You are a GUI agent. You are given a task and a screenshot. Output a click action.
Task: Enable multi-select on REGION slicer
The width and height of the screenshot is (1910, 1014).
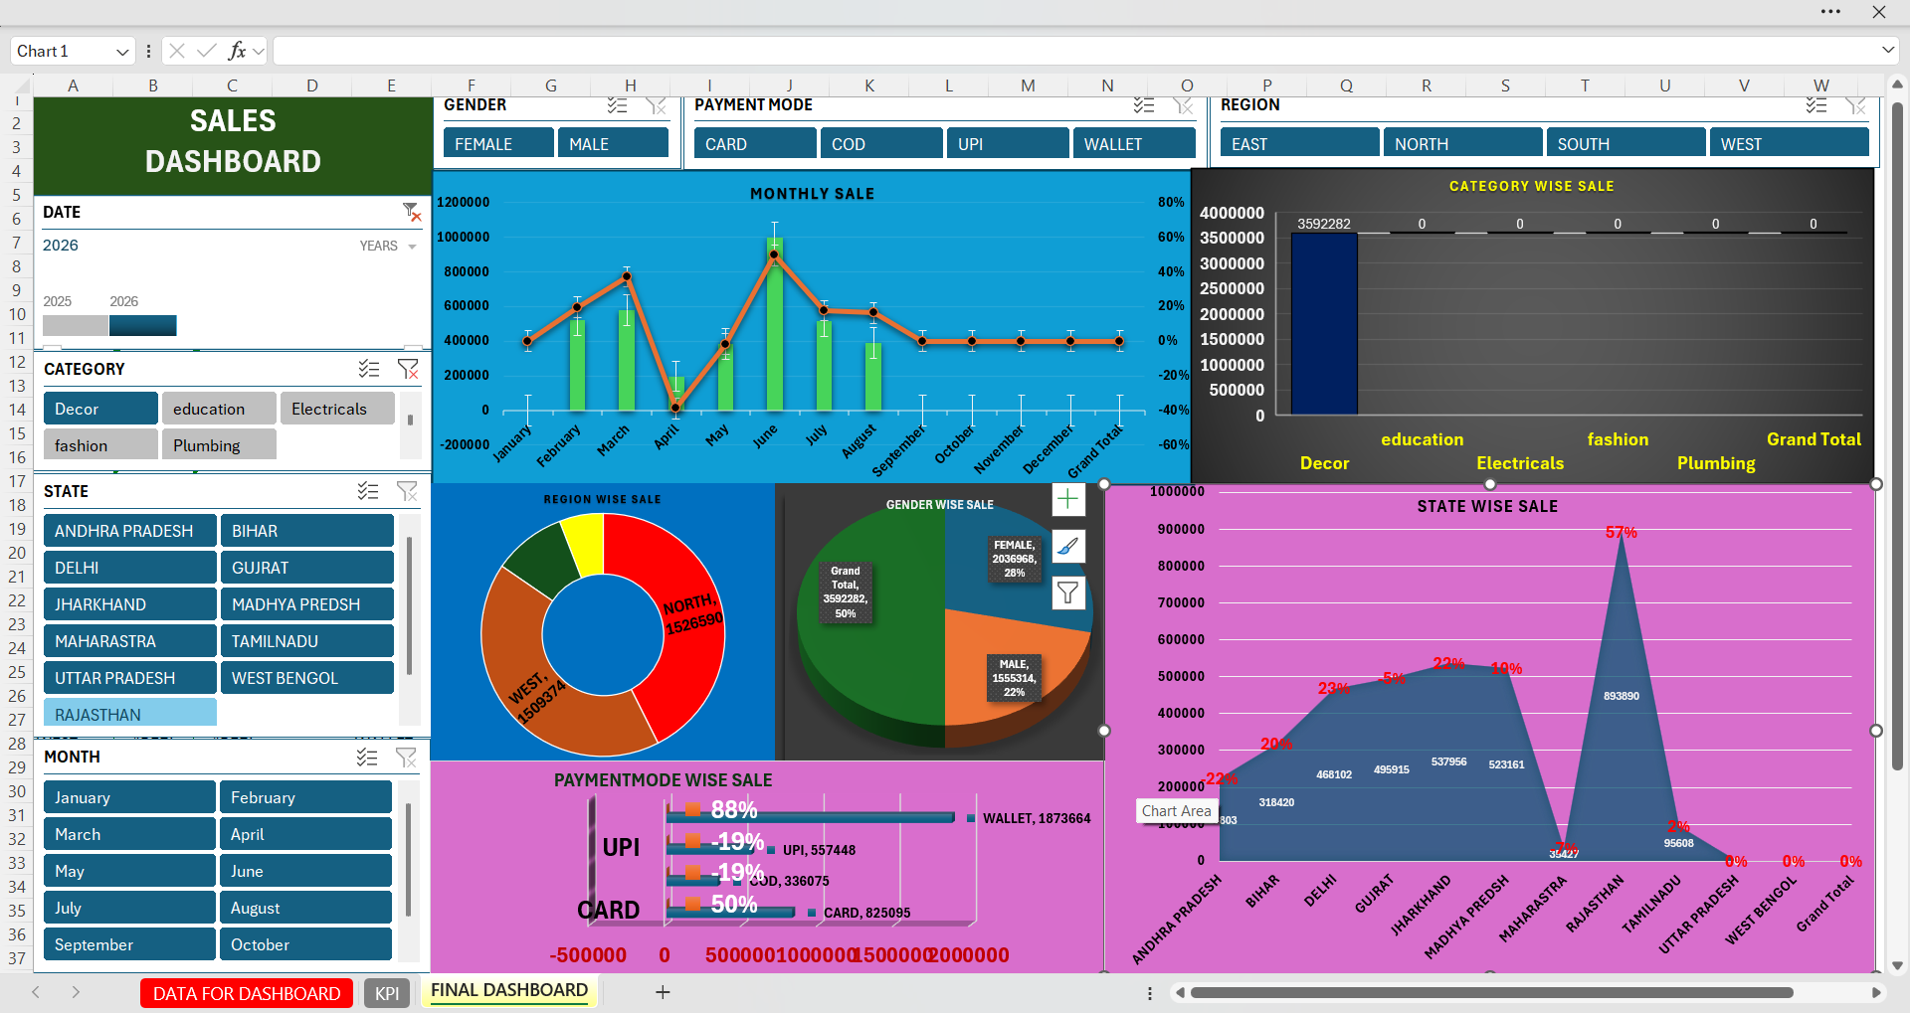[x=1816, y=105]
